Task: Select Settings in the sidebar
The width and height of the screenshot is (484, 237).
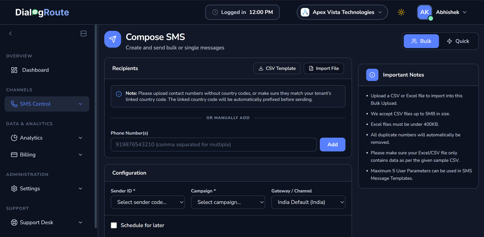Action: point(47,189)
